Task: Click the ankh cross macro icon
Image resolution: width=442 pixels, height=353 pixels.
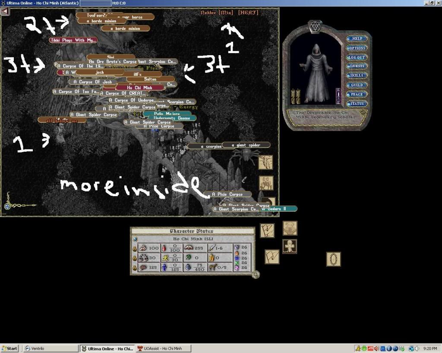Action: tap(290, 247)
